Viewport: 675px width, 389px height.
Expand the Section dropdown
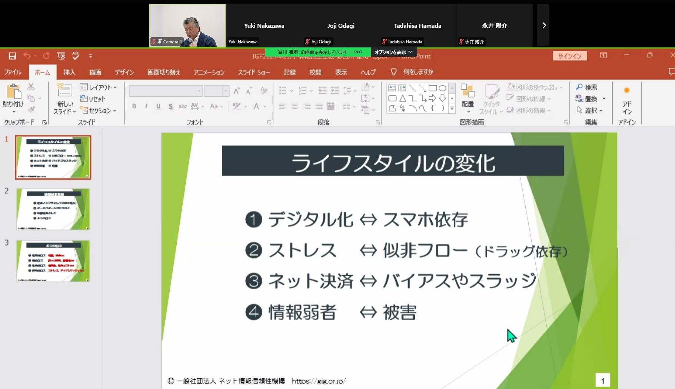[x=99, y=110]
